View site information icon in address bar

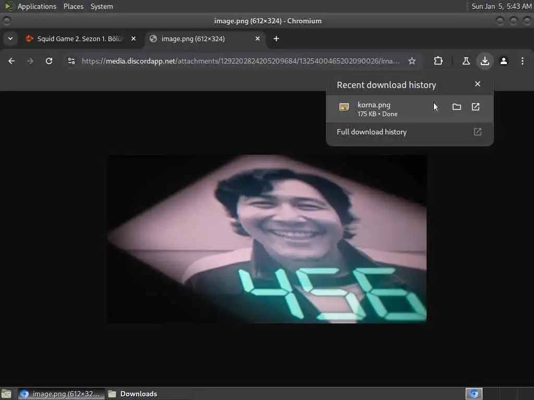click(71, 61)
